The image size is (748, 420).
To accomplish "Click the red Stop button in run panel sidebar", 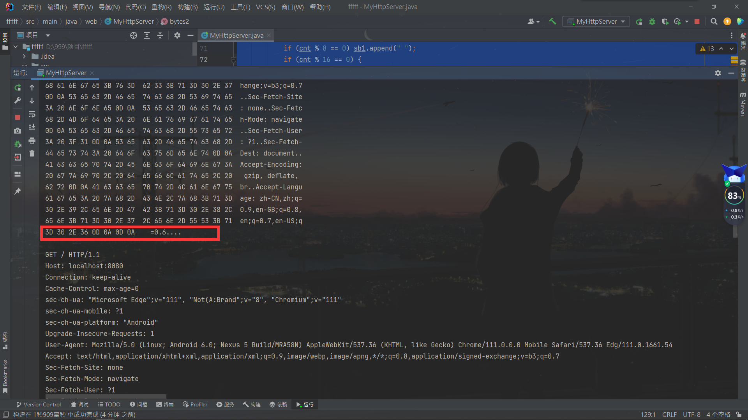I will point(18,117).
